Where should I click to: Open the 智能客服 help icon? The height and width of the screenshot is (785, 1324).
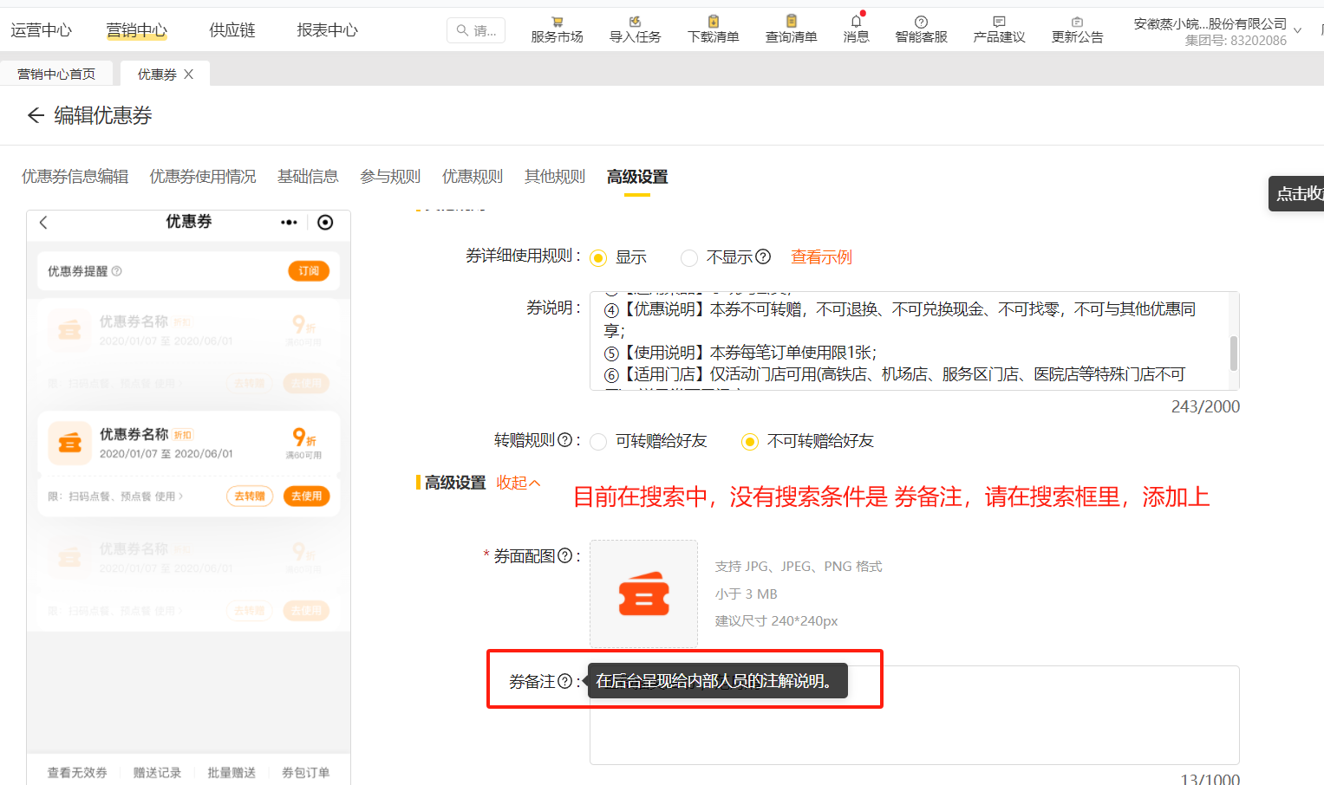pyautogui.click(x=921, y=22)
